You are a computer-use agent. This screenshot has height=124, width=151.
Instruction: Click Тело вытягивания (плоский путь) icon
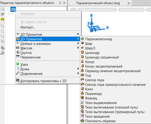coord(82,107)
